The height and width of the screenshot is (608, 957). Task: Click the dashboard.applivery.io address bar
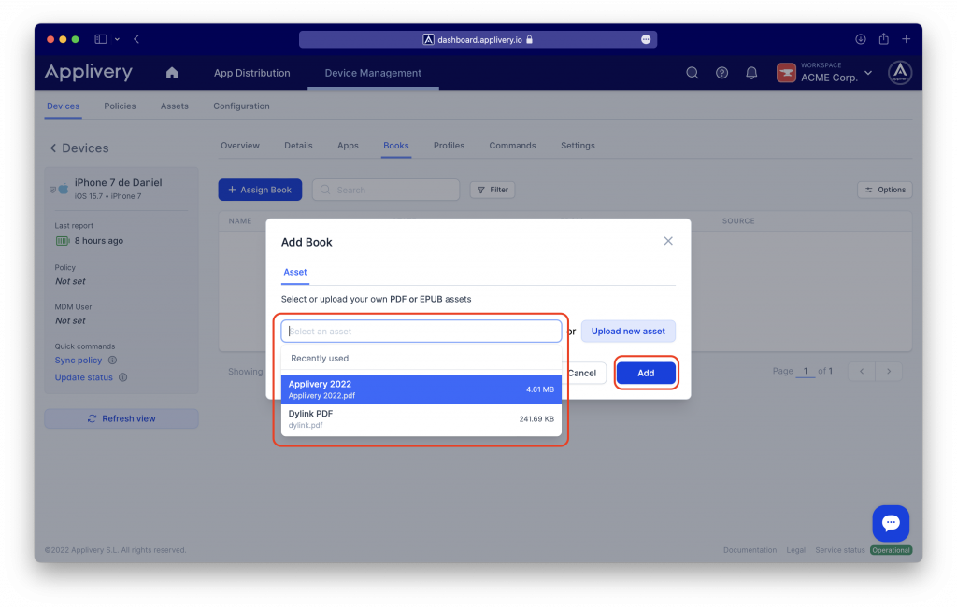coord(478,39)
